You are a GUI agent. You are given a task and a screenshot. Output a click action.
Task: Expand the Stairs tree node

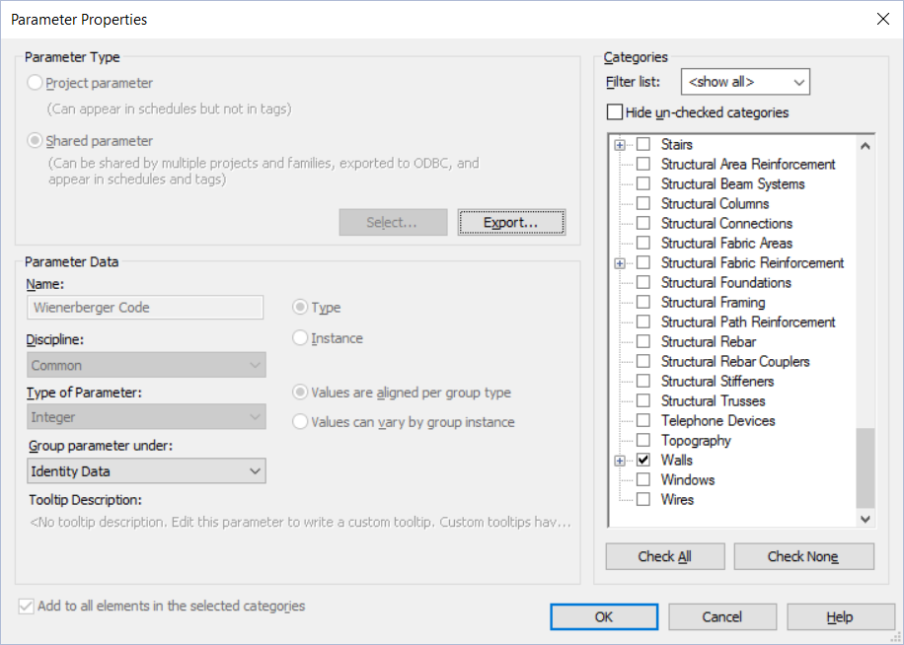coord(620,144)
